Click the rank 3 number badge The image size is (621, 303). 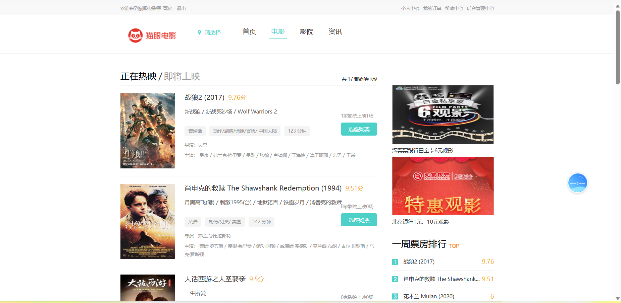(395, 297)
